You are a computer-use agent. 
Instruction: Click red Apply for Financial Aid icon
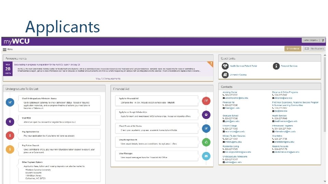206,101
